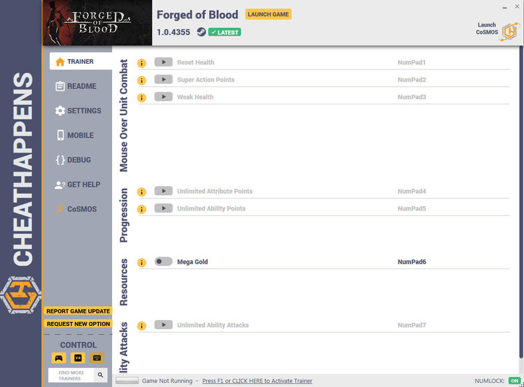Screen dimensions: 524x387
Task: Activate Unlimited Attribute Points play button
Action: pos(163,191)
